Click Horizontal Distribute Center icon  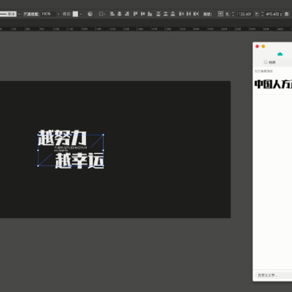click(189, 14)
